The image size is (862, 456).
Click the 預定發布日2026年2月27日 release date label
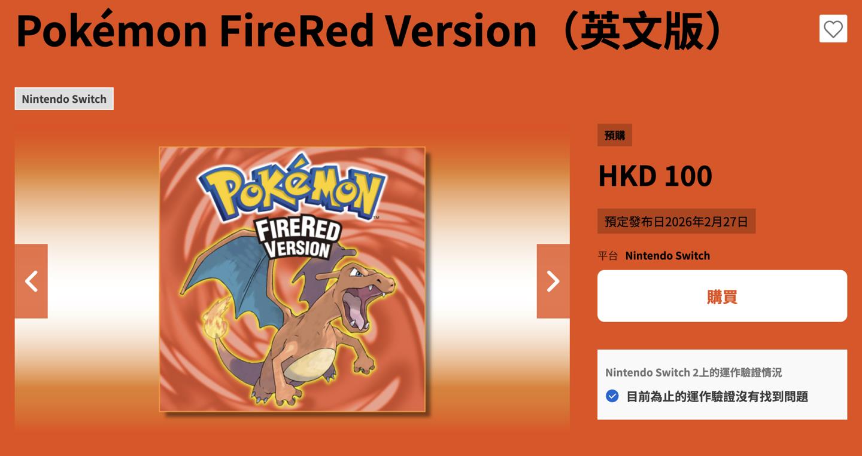(676, 221)
